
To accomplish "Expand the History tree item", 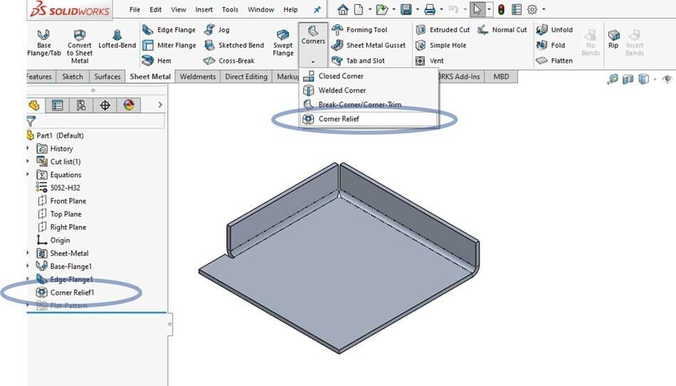I will 28,148.
